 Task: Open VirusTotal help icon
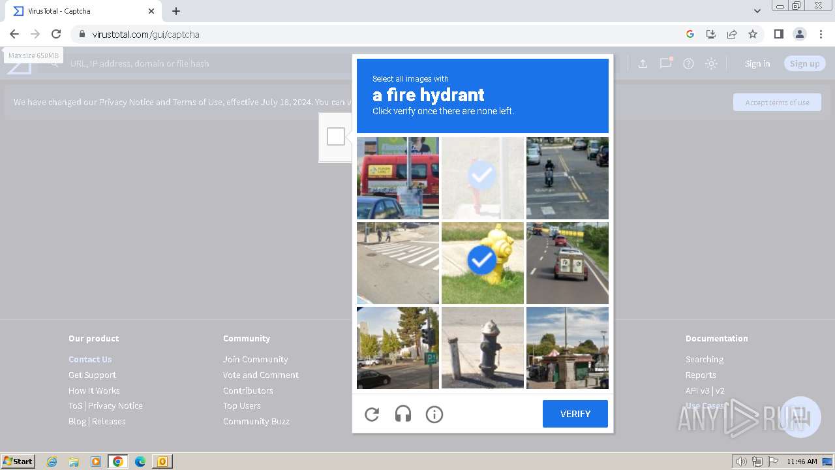(688, 63)
